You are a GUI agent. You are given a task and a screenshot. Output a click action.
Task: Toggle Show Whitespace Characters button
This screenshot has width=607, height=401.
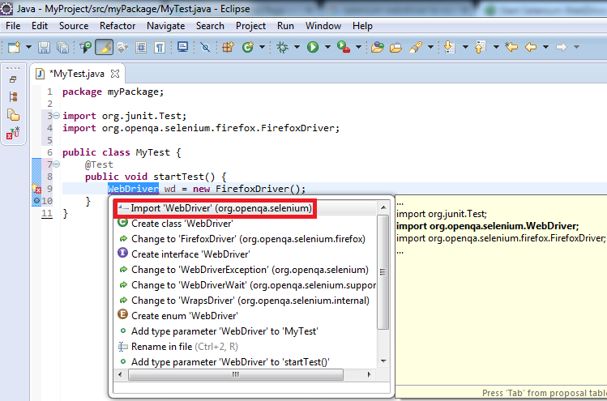[x=160, y=47]
